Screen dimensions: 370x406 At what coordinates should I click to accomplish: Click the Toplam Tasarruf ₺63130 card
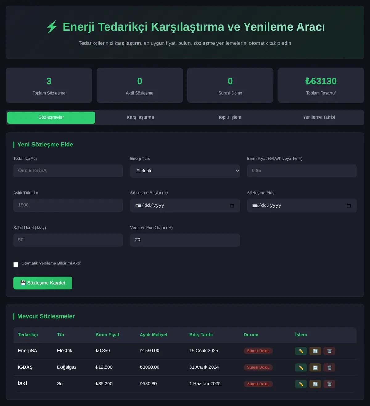pyautogui.click(x=321, y=85)
